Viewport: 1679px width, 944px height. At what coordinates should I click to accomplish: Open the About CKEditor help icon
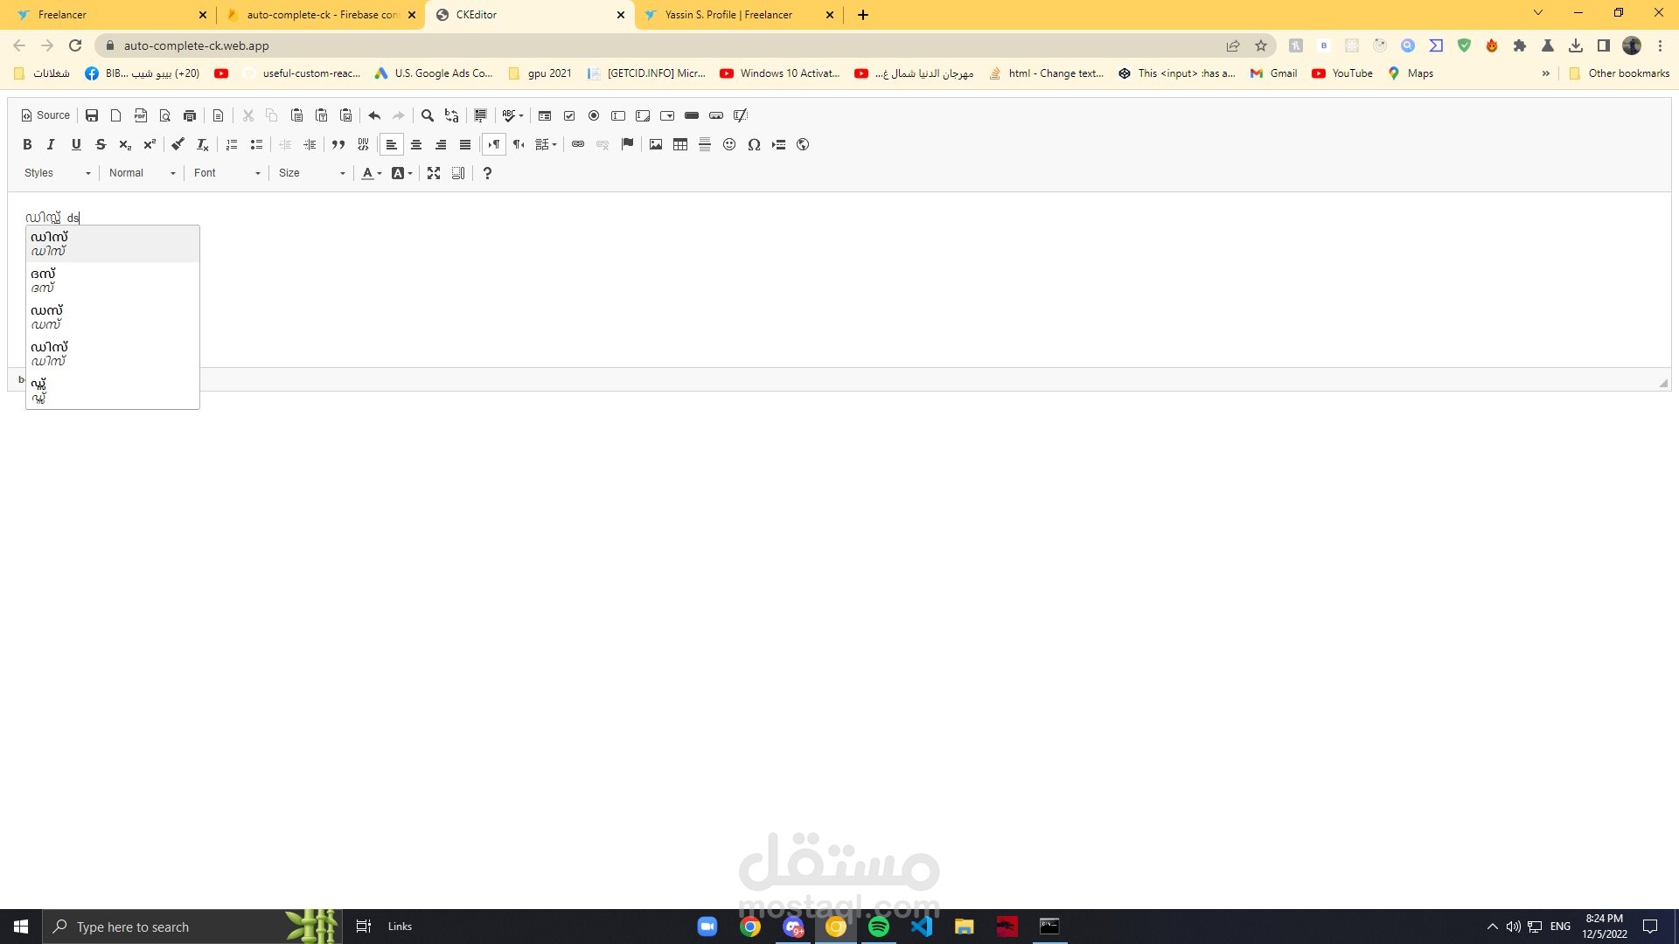[487, 173]
